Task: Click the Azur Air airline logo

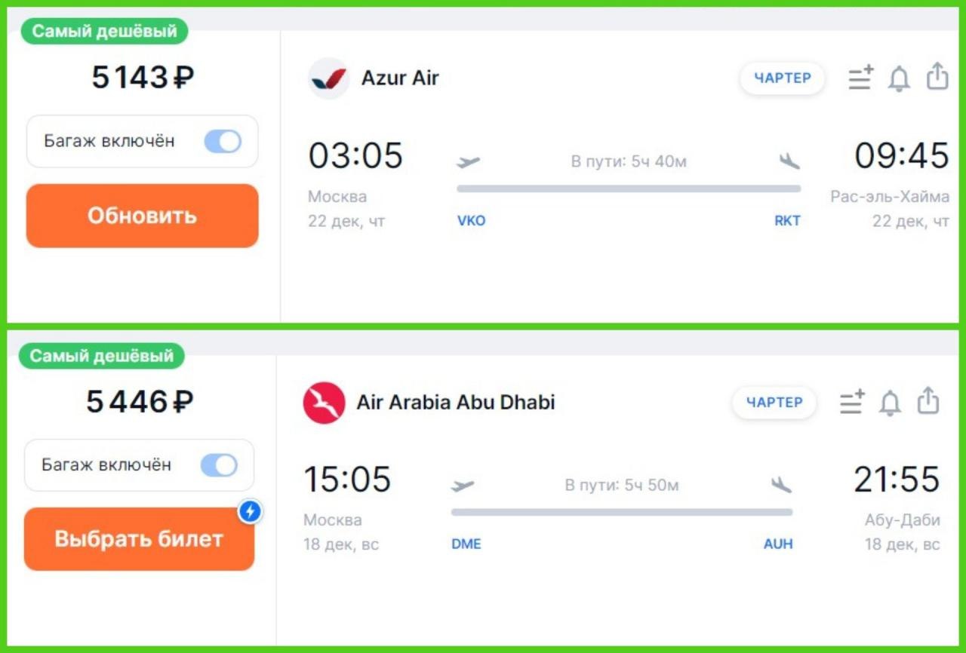Action: point(328,78)
